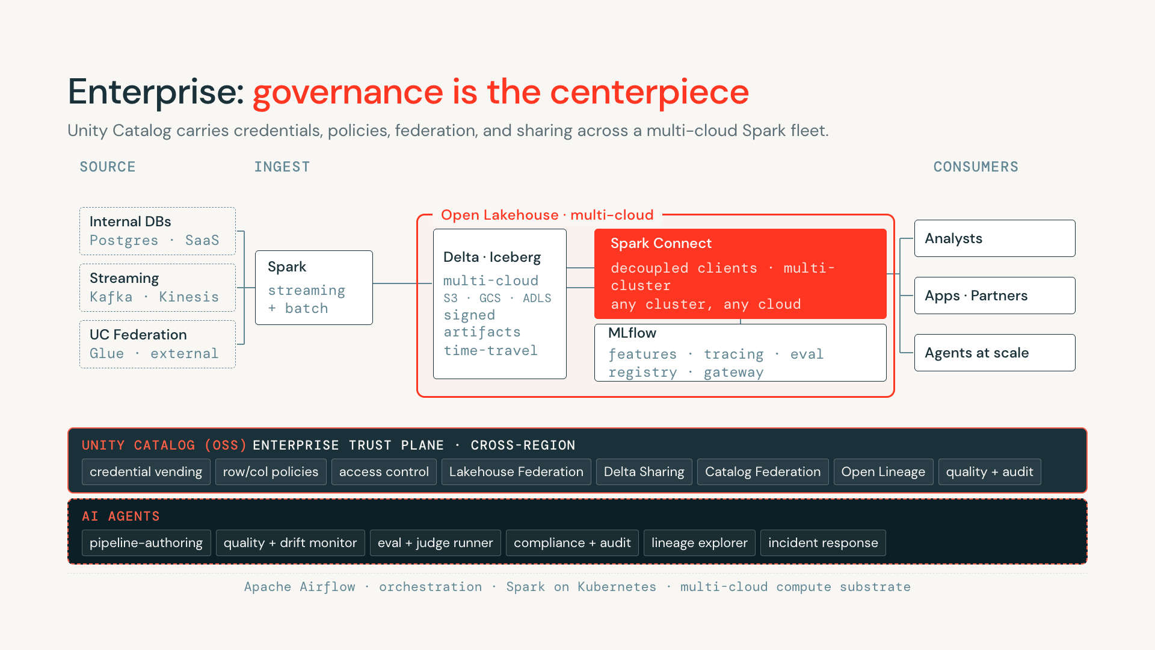
Task: Click the 'Glue · external' text
Action: [154, 353]
